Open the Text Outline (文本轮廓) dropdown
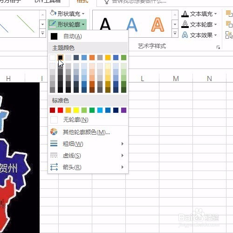233x233 pixels. click(199, 24)
